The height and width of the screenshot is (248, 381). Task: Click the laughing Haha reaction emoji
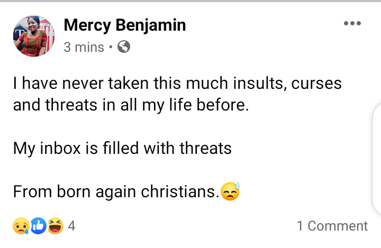click(55, 226)
